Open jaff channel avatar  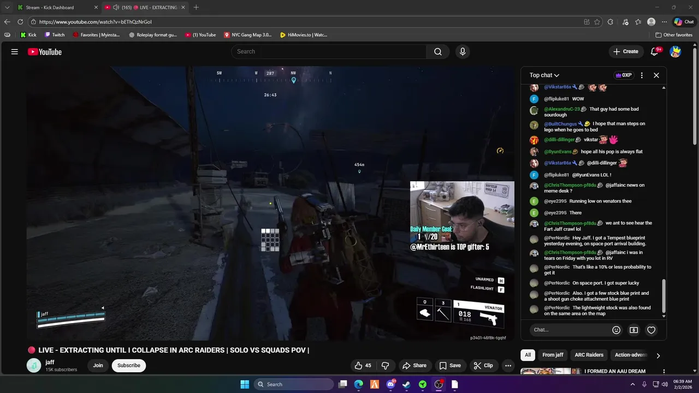pyautogui.click(x=34, y=366)
